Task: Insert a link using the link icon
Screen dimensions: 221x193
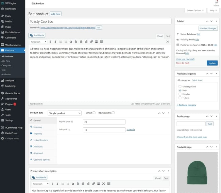Action: [91, 42]
